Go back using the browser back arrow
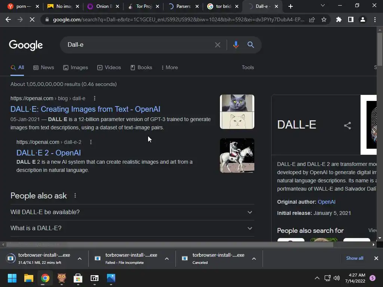 (8, 19)
